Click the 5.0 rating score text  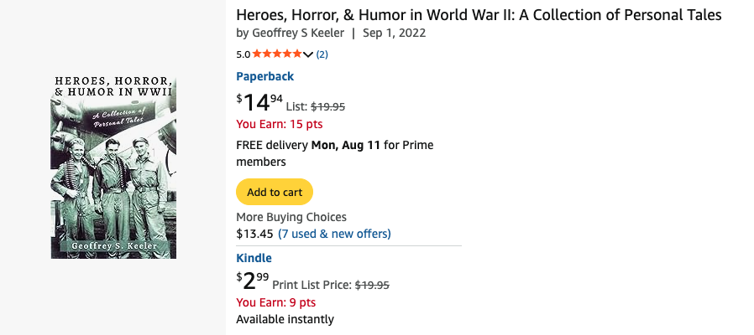point(243,54)
